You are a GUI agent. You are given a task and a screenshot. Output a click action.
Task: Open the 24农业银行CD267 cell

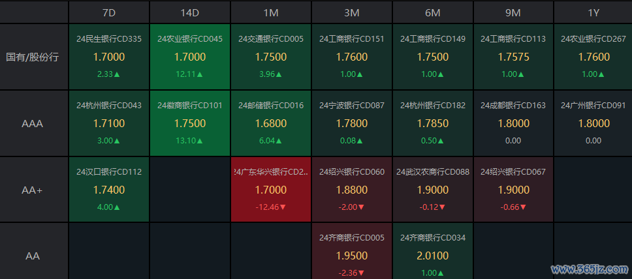(x=593, y=57)
